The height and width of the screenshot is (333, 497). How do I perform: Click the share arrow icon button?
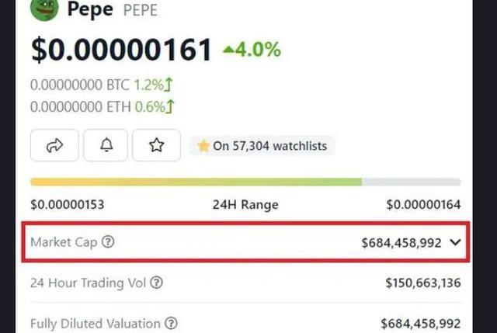tap(54, 145)
